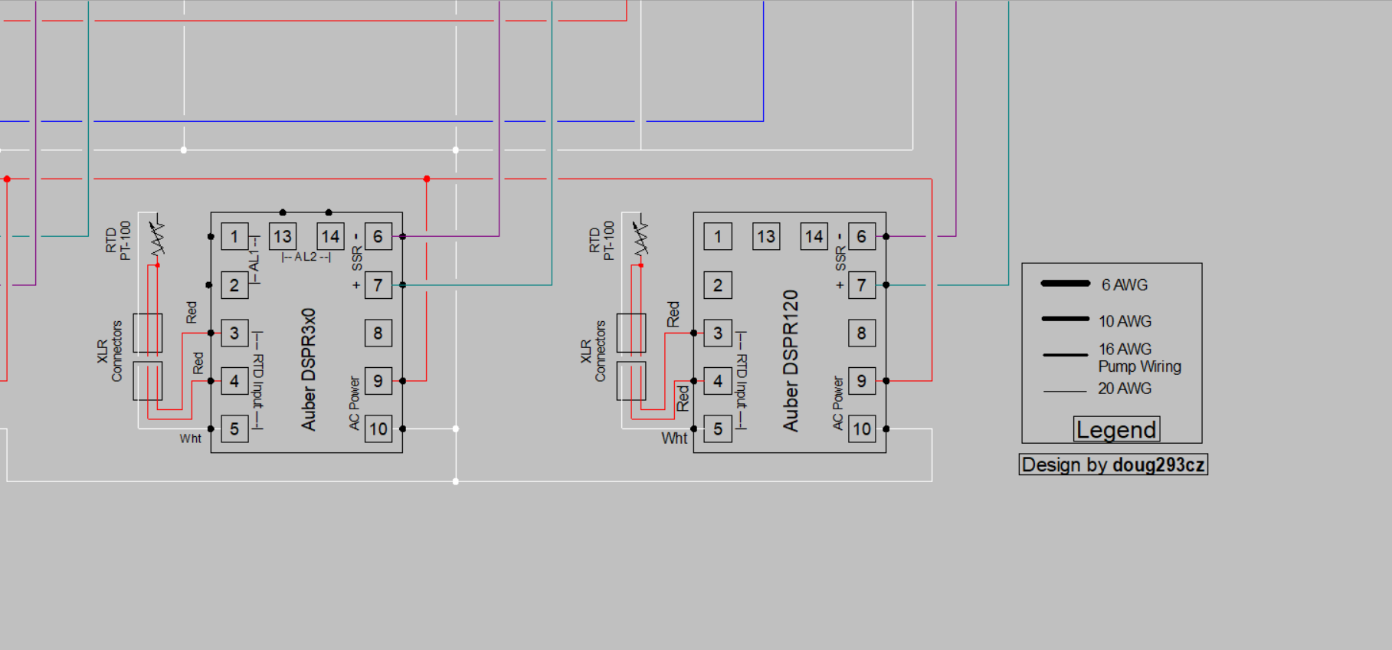1392x650 pixels.
Task: Click terminal 5 on the DSPR120 controller
Action: 718,429
